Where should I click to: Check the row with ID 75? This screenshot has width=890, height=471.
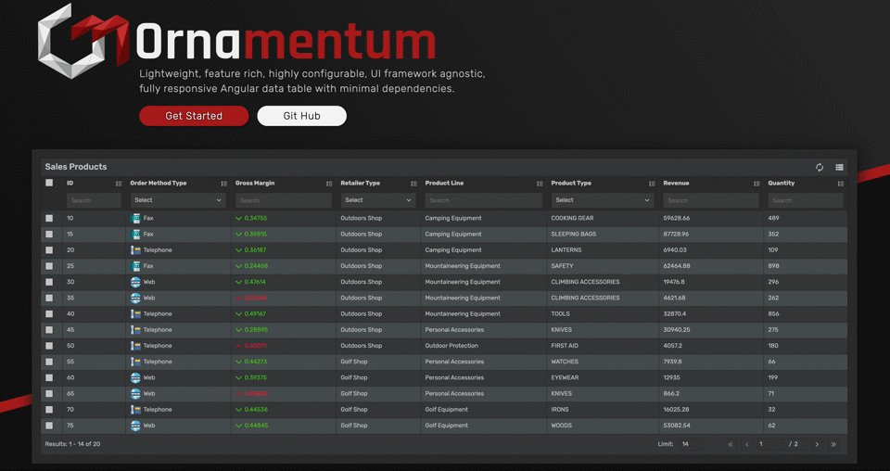click(x=49, y=425)
